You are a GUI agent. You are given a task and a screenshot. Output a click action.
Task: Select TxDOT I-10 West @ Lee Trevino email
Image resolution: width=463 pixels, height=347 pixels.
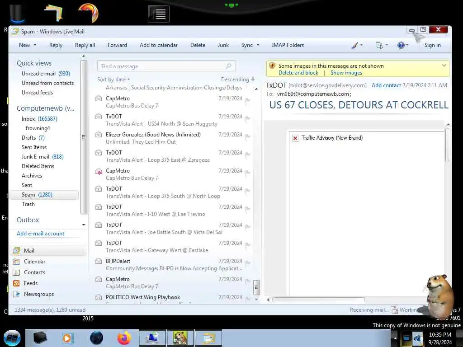(x=173, y=211)
